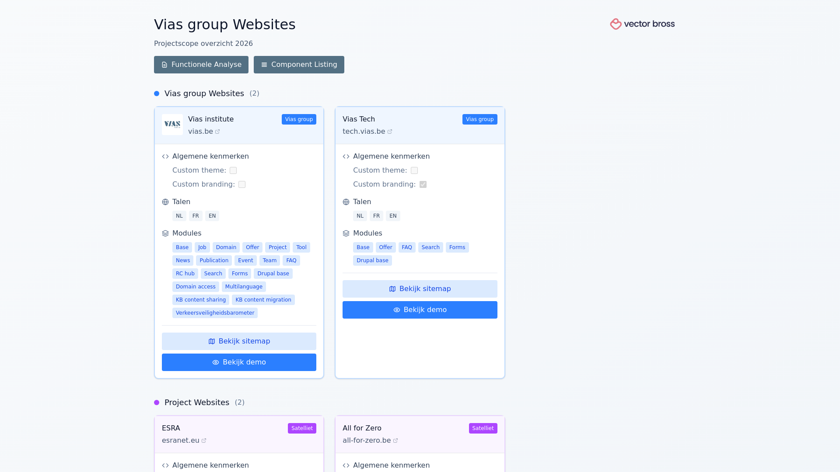Toggle Custom theme checkbox for Vias Tech
Image resolution: width=840 pixels, height=472 pixels.
(414, 170)
